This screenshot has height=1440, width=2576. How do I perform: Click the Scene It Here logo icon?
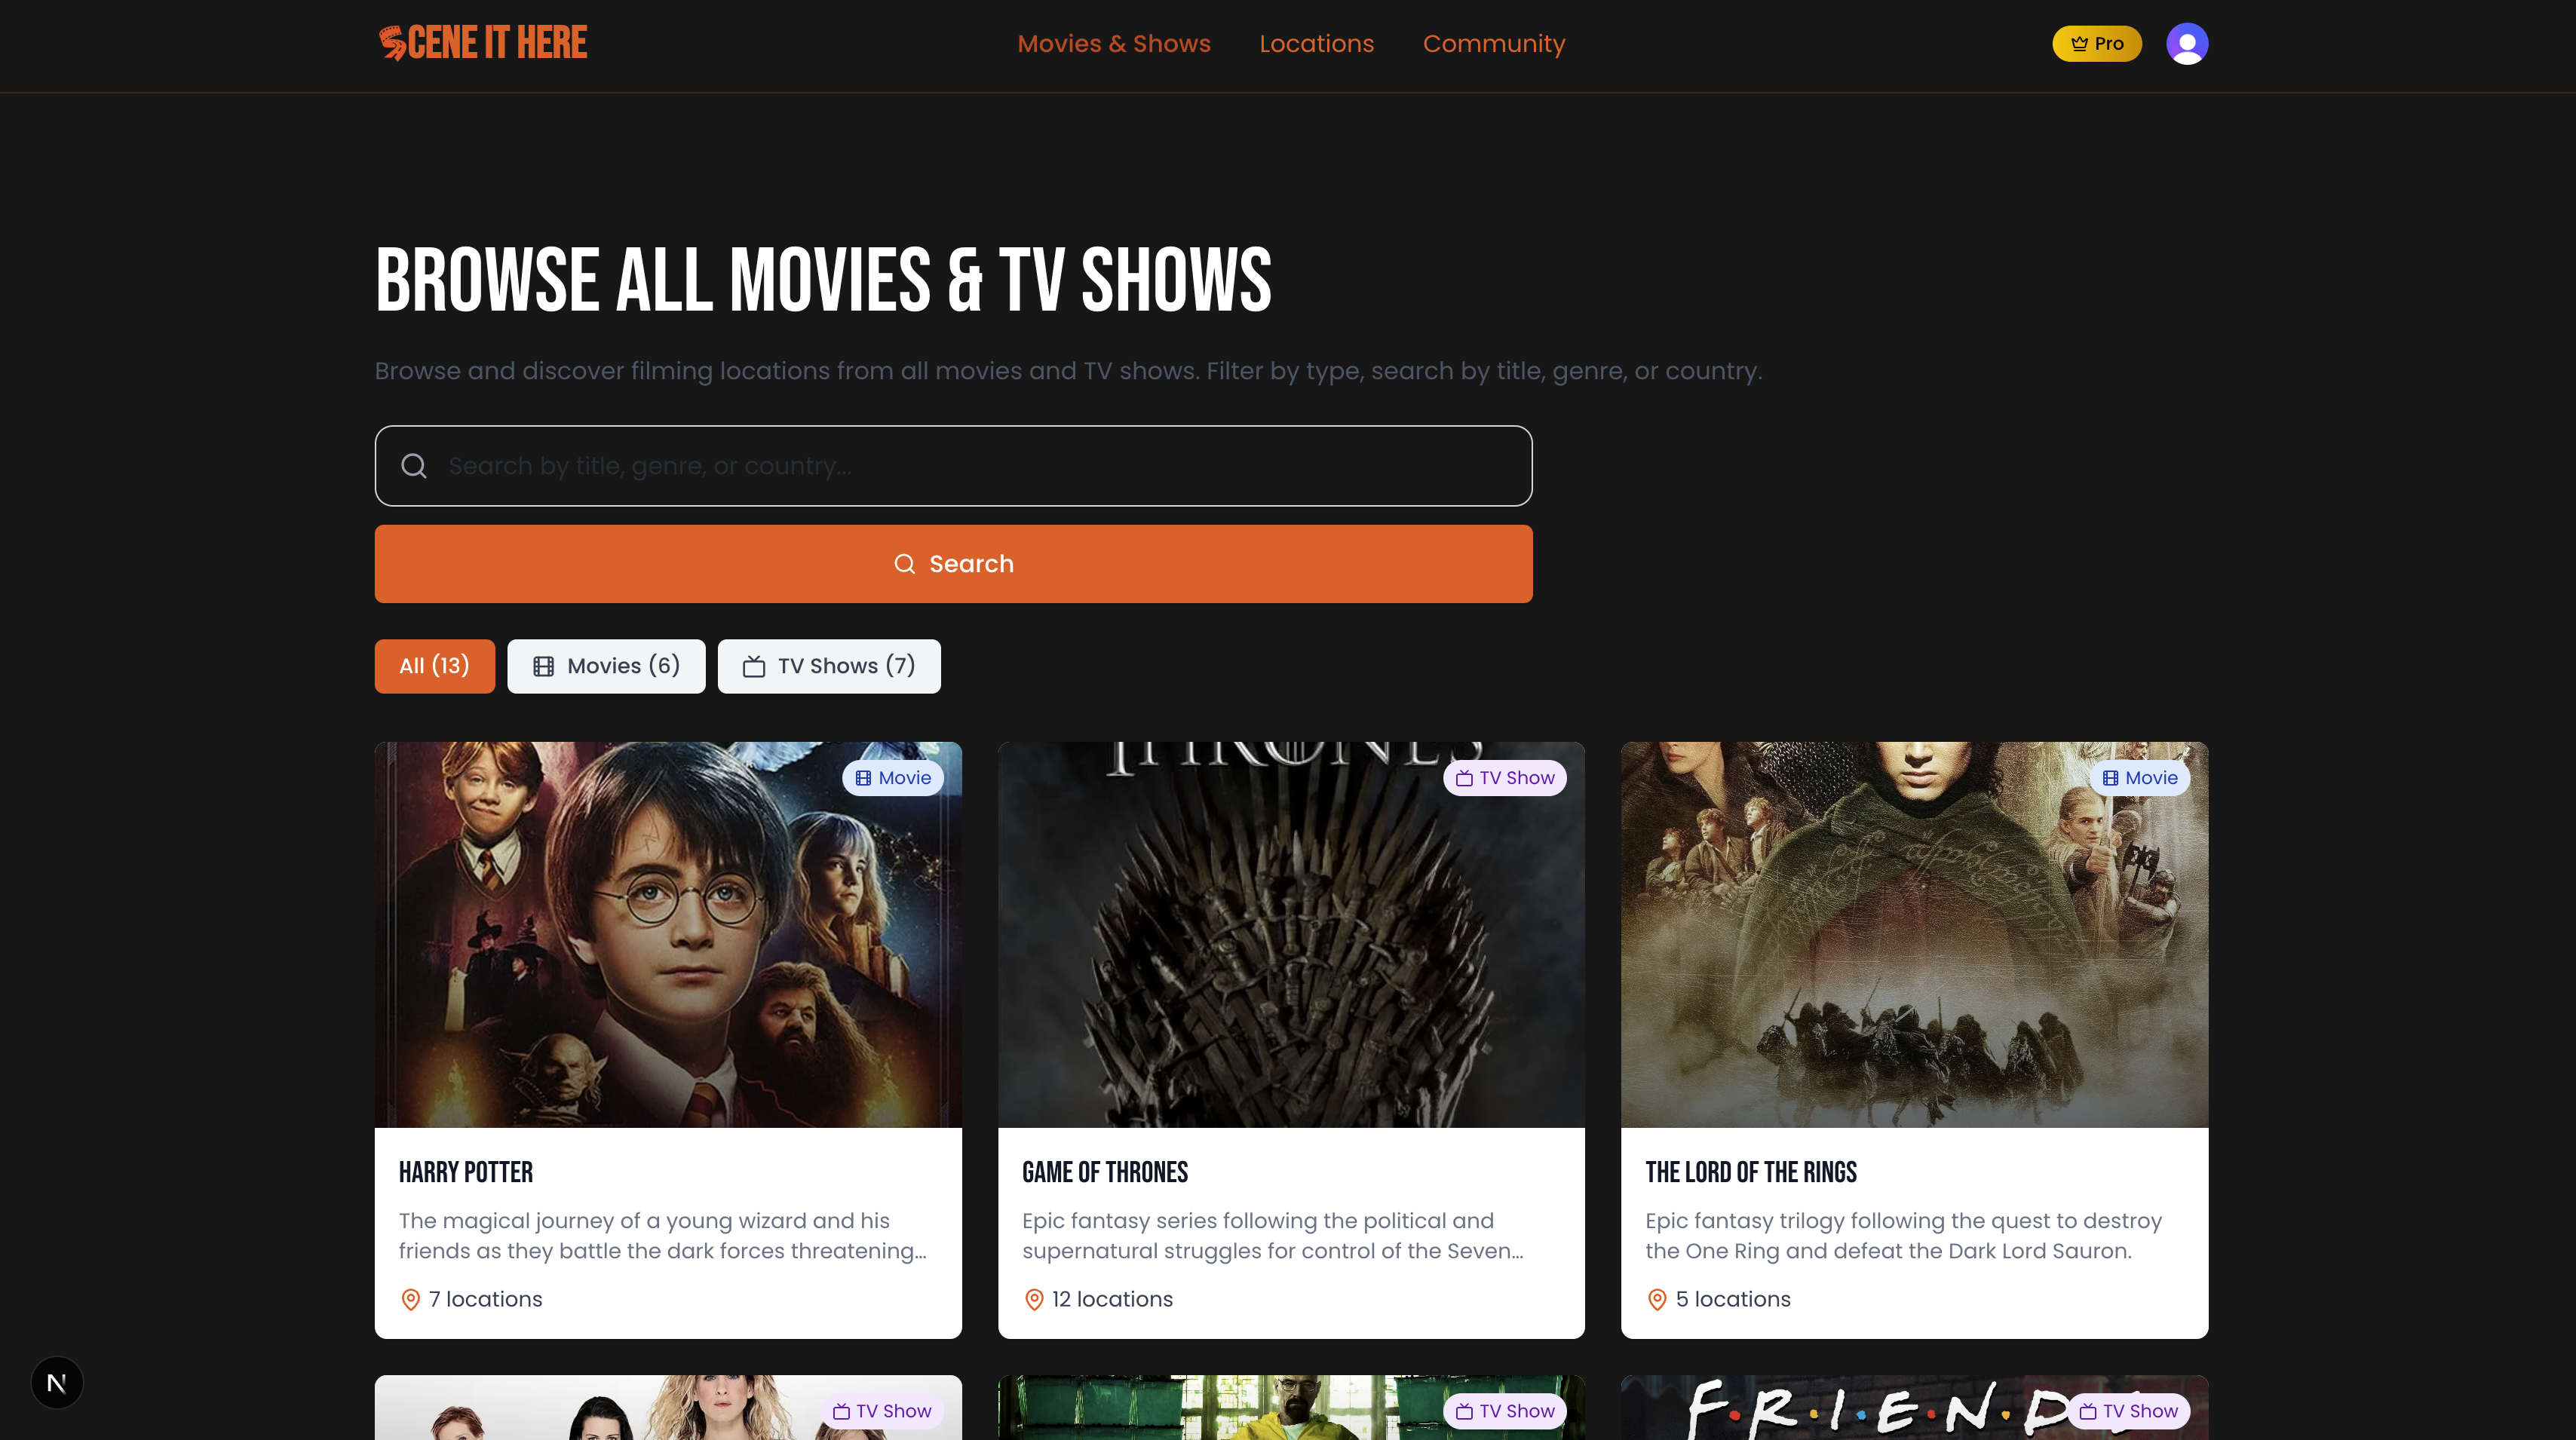pyautogui.click(x=392, y=42)
